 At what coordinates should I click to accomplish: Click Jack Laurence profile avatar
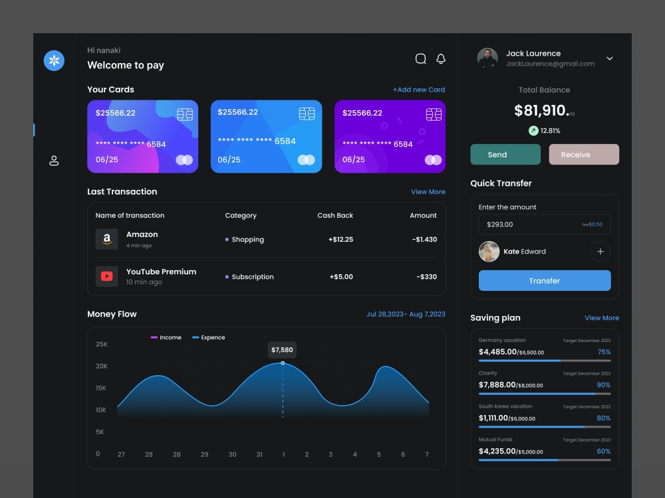click(x=487, y=58)
